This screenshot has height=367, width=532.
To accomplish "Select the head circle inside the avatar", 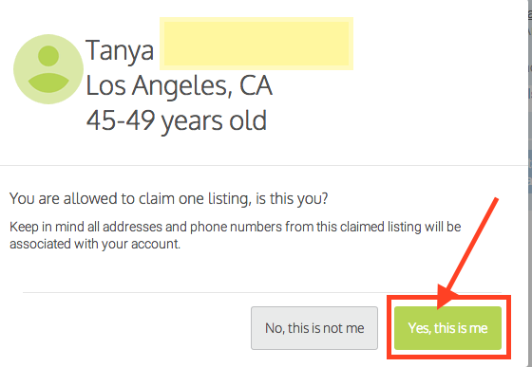I will coord(48,56).
